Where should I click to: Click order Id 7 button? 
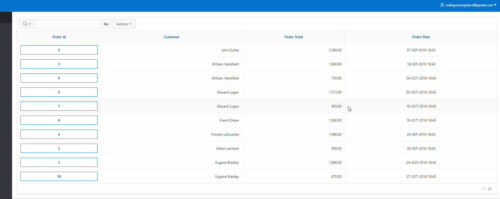[59, 106]
